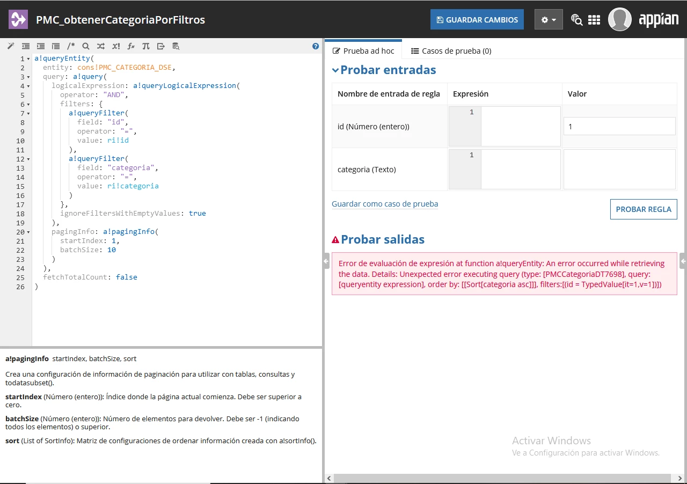This screenshot has height=484, width=687.
Task: Fold code at line 7 arrow
Action: point(28,114)
